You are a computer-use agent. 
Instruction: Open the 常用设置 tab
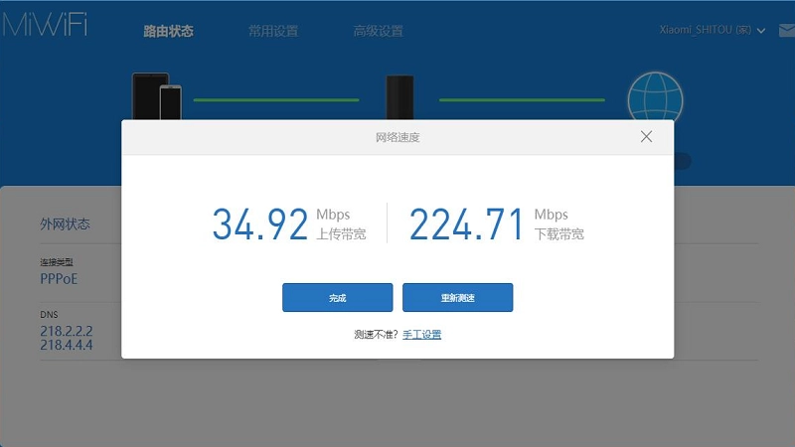point(273,31)
